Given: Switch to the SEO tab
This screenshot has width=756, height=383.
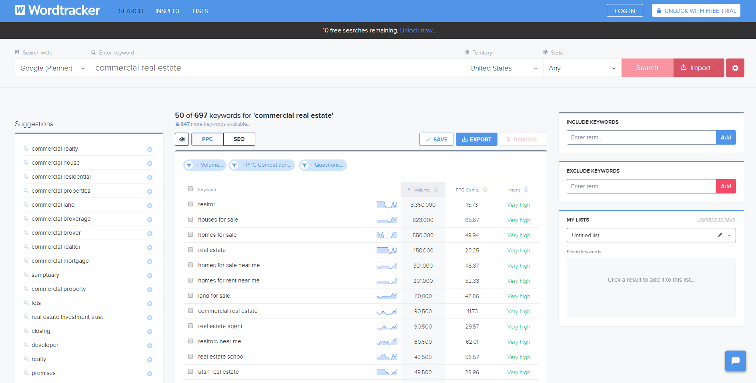Looking at the screenshot, I should 239,139.
